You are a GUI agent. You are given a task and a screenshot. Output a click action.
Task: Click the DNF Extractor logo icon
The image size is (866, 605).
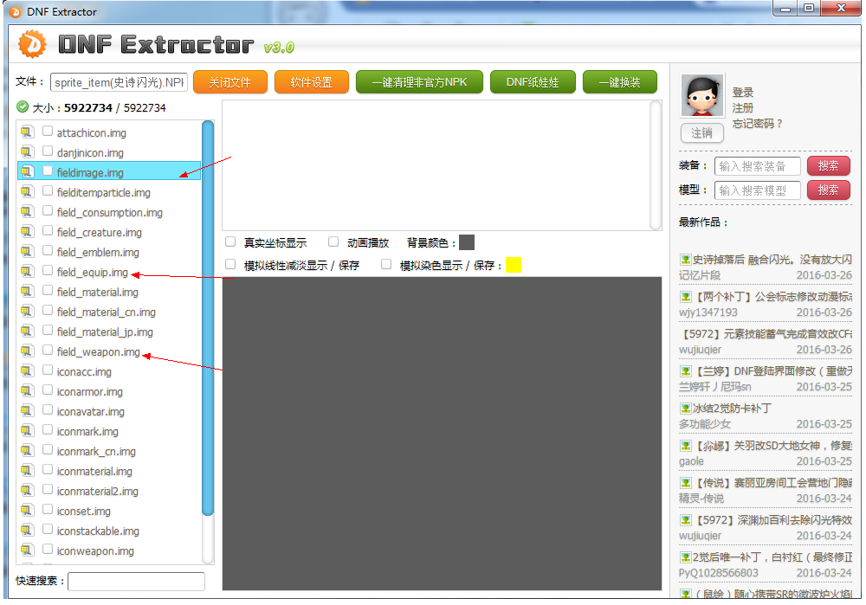(32, 44)
